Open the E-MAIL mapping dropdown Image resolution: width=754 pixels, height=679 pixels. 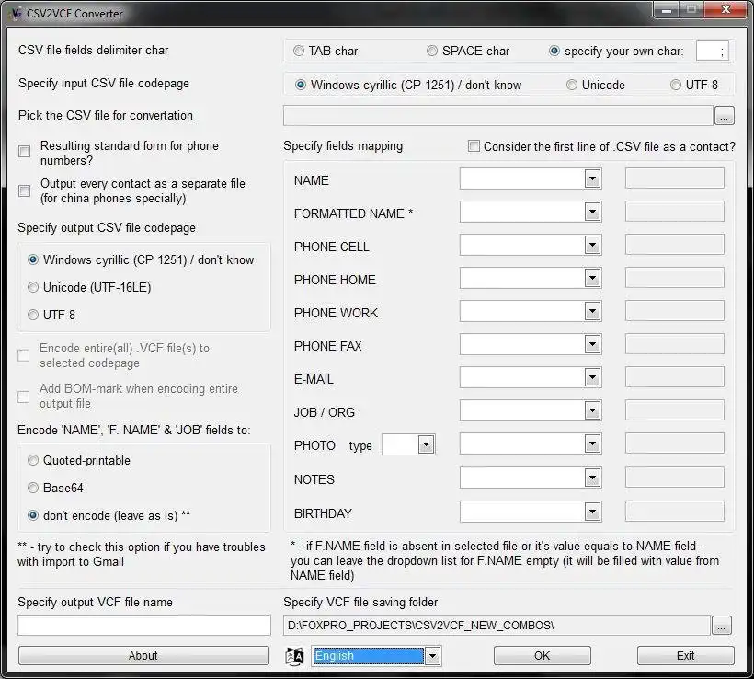pos(592,378)
